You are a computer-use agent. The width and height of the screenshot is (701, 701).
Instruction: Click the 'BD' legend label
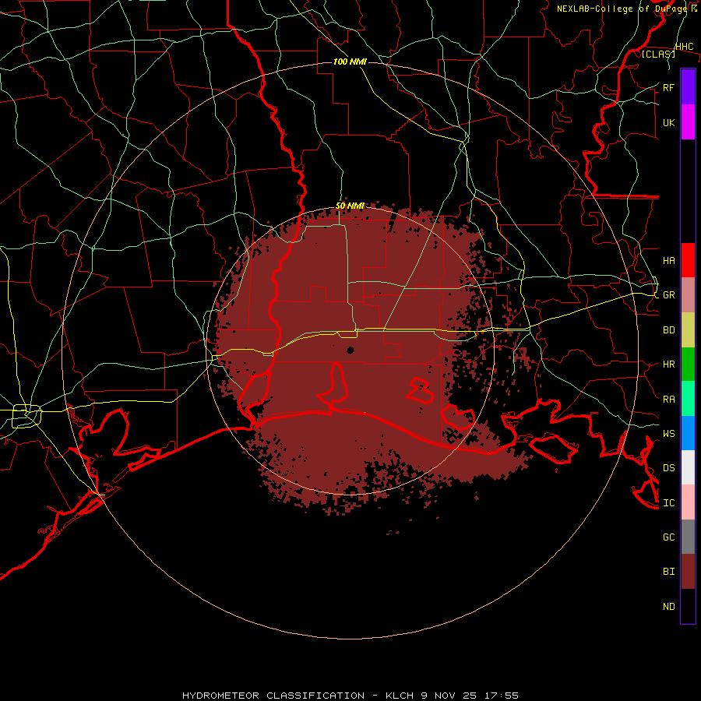coord(669,330)
